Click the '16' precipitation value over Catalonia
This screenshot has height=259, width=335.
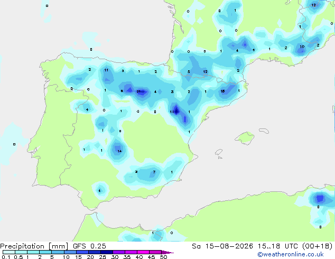(222, 91)
